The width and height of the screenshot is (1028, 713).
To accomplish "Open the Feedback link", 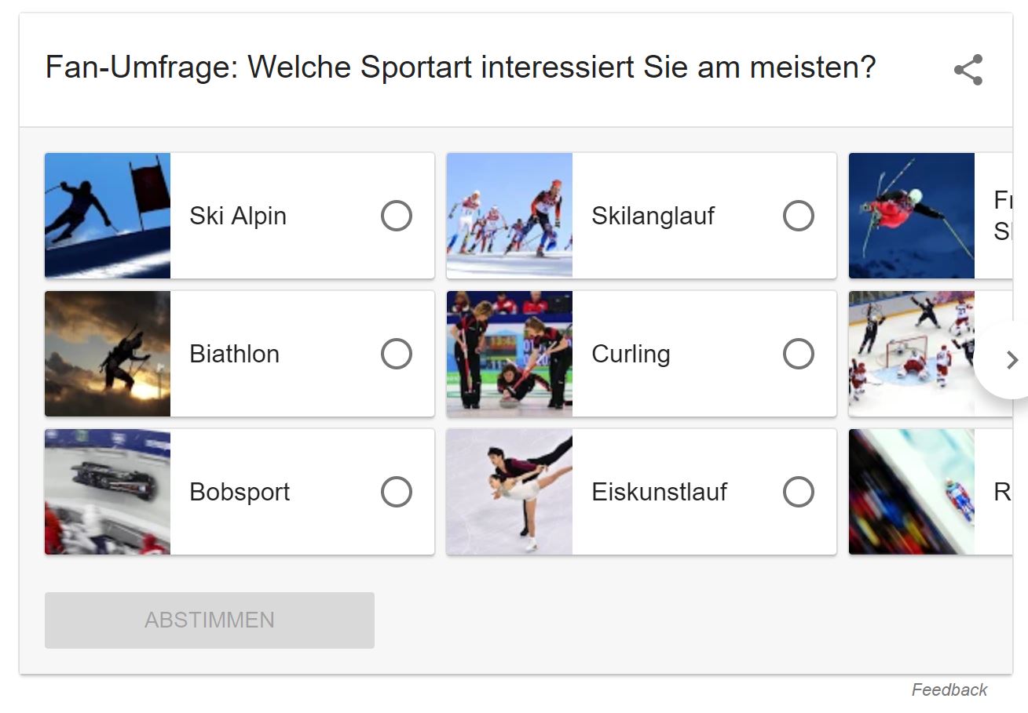I will 949,689.
